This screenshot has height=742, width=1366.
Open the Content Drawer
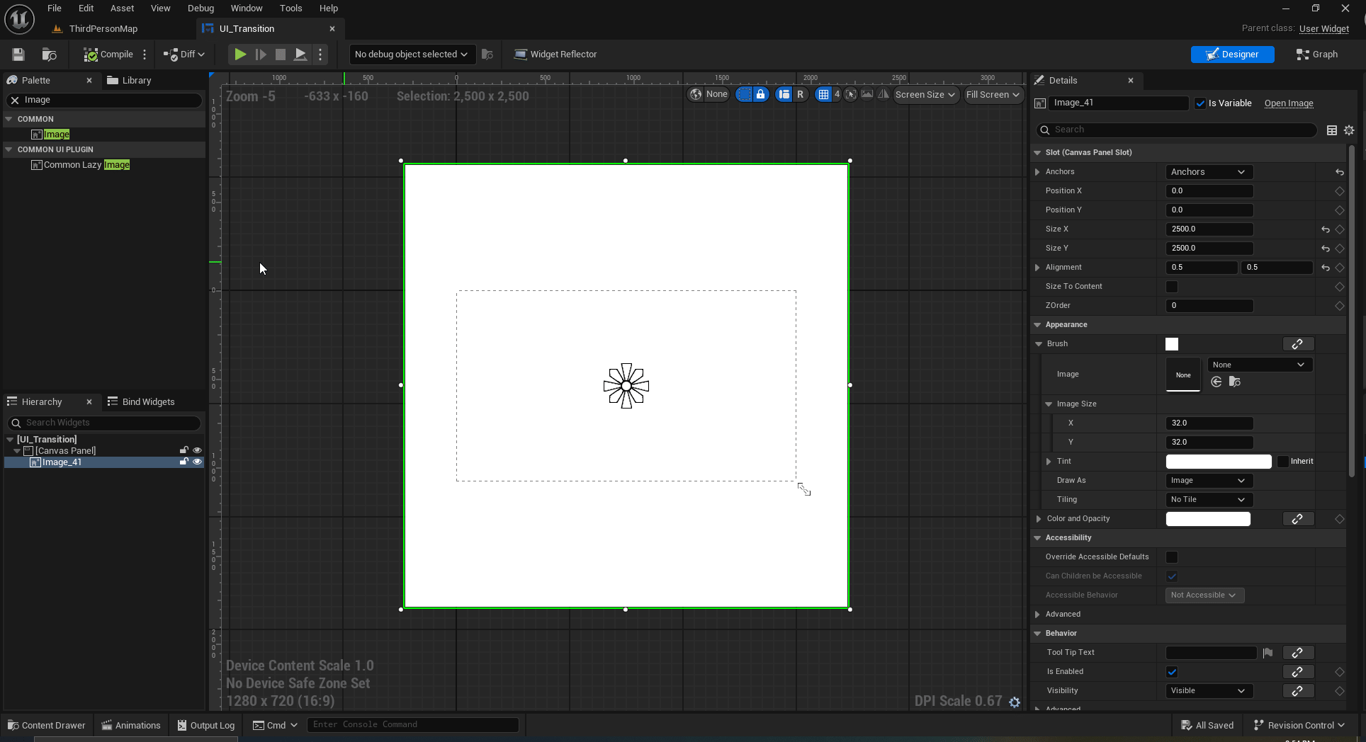[x=46, y=725]
